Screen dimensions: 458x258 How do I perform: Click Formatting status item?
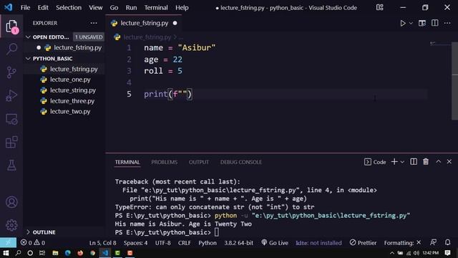[x=402, y=243]
